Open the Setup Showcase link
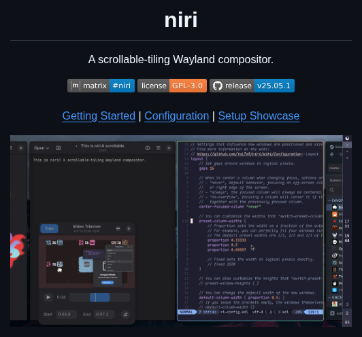The height and width of the screenshot is (337, 362). coord(259,116)
